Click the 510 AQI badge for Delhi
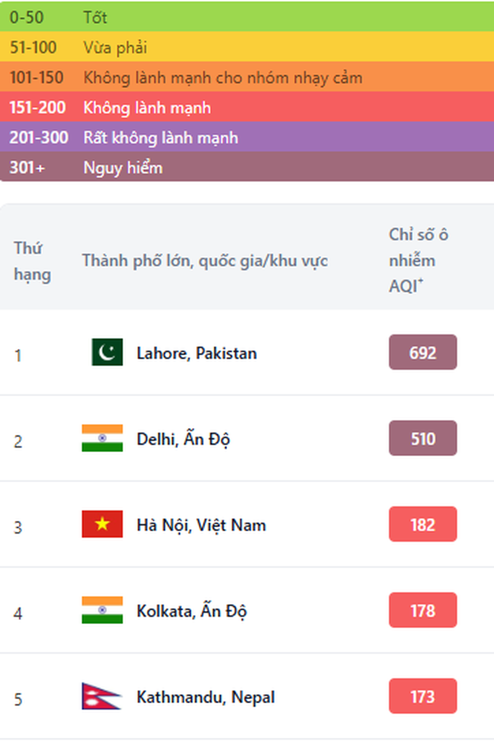This screenshot has height=741, width=494. [422, 439]
